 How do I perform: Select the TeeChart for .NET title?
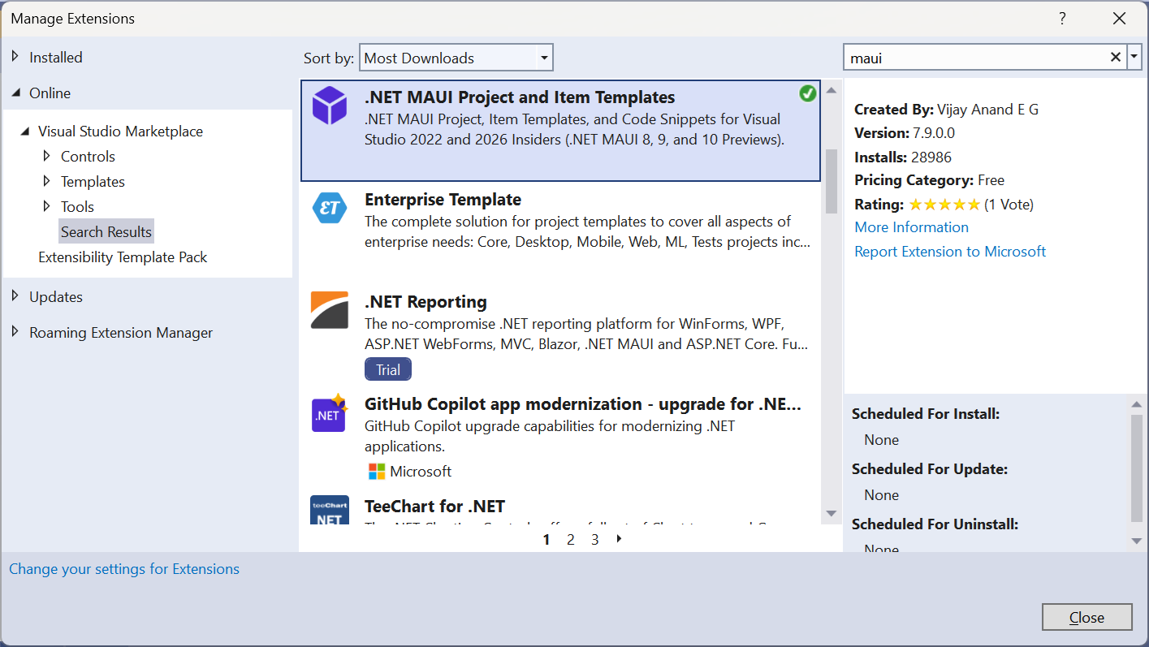[434, 507]
